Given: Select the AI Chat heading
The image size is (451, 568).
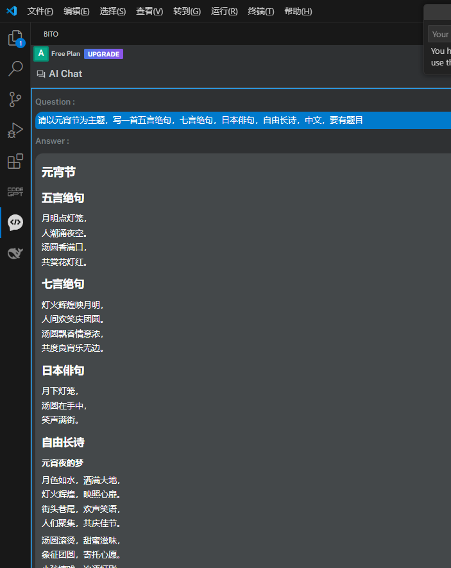Looking at the screenshot, I should click(x=65, y=74).
